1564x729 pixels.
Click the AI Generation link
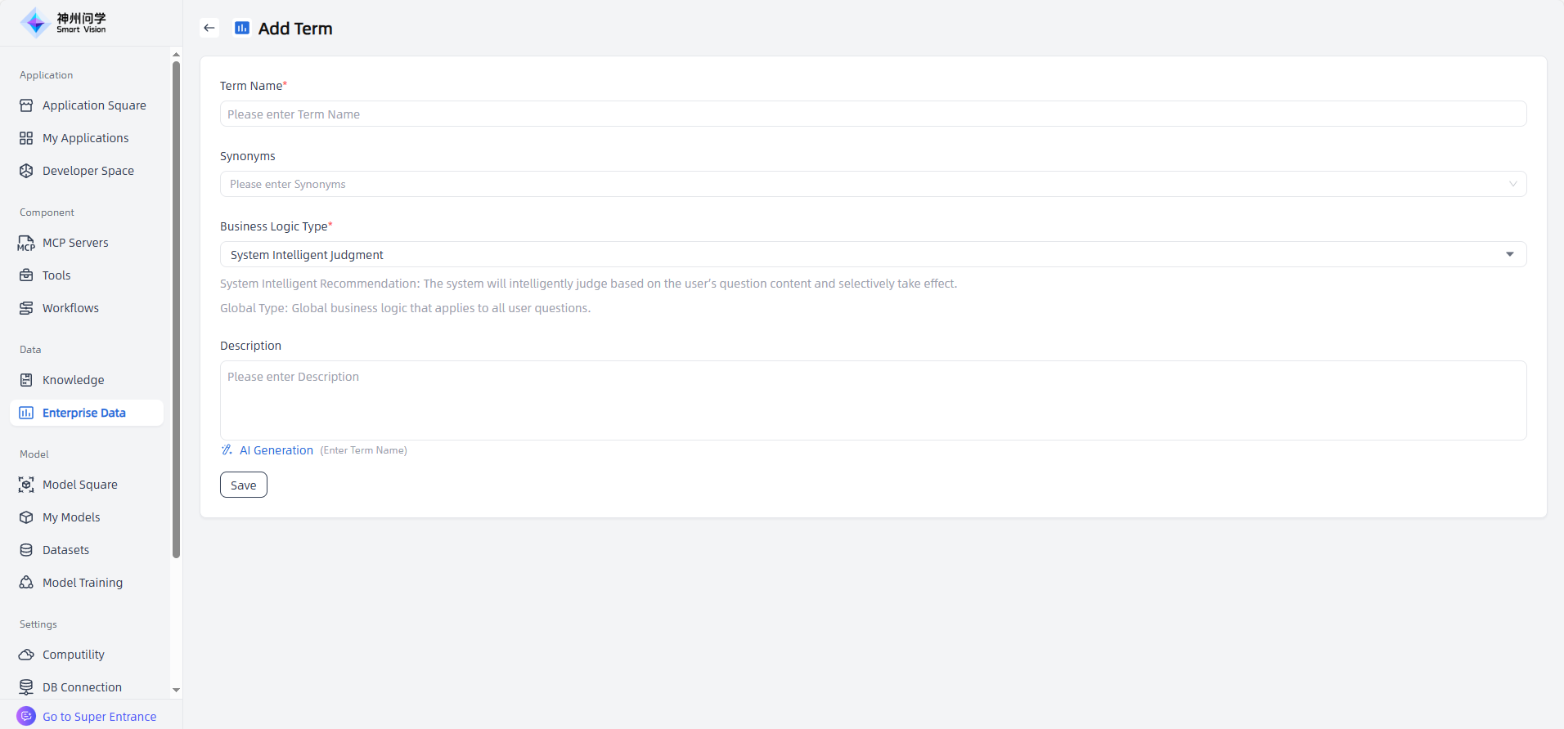276,450
